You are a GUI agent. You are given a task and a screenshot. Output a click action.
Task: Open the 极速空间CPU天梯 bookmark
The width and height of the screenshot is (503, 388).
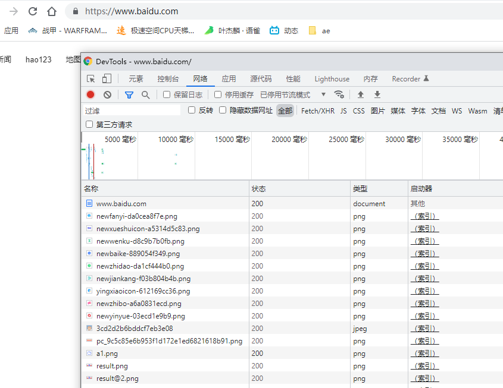pyautogui.click(x=155, y=31)
